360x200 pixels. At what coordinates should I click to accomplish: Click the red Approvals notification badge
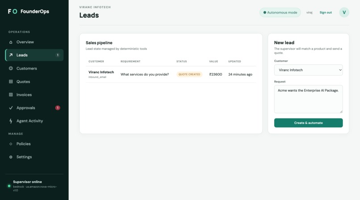click(58, 108)
